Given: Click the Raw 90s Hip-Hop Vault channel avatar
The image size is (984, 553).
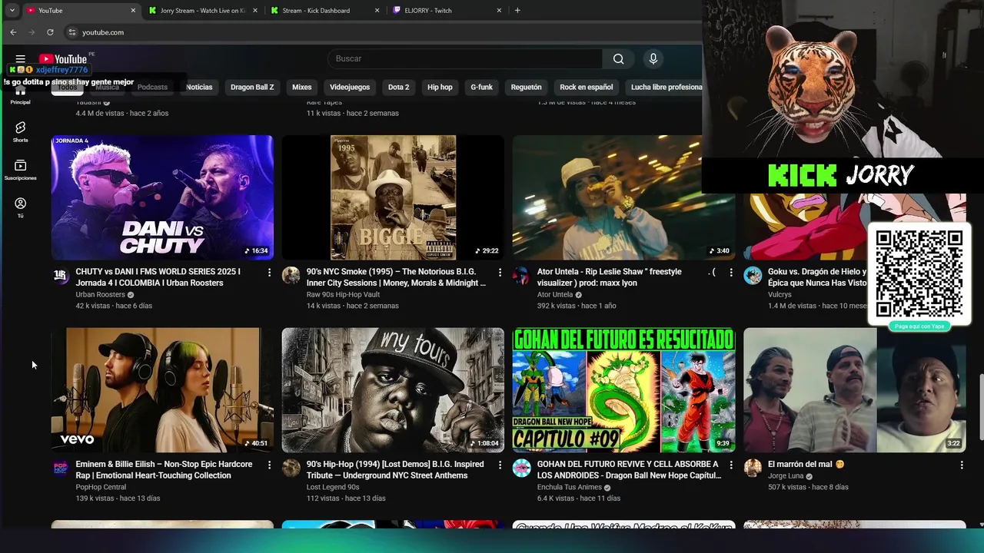Looking at the screenshot, I should click(x=291, y=276).
